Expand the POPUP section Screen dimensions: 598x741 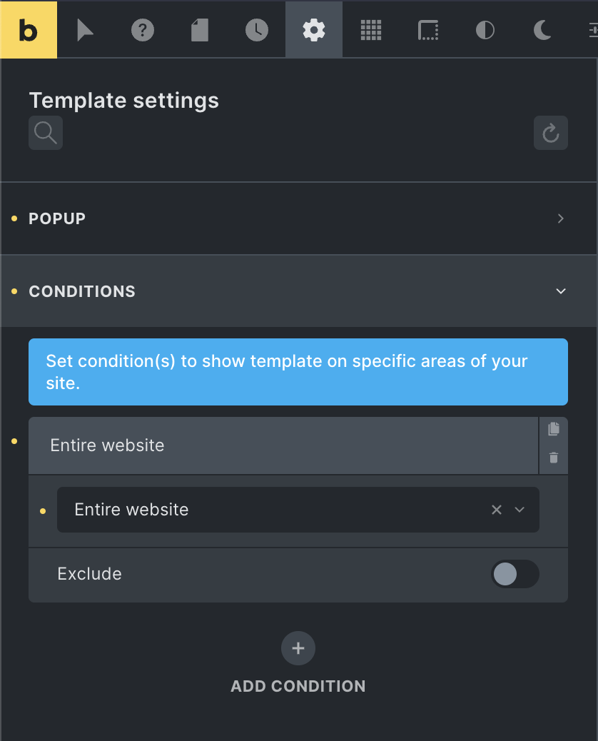pos(298,218)
